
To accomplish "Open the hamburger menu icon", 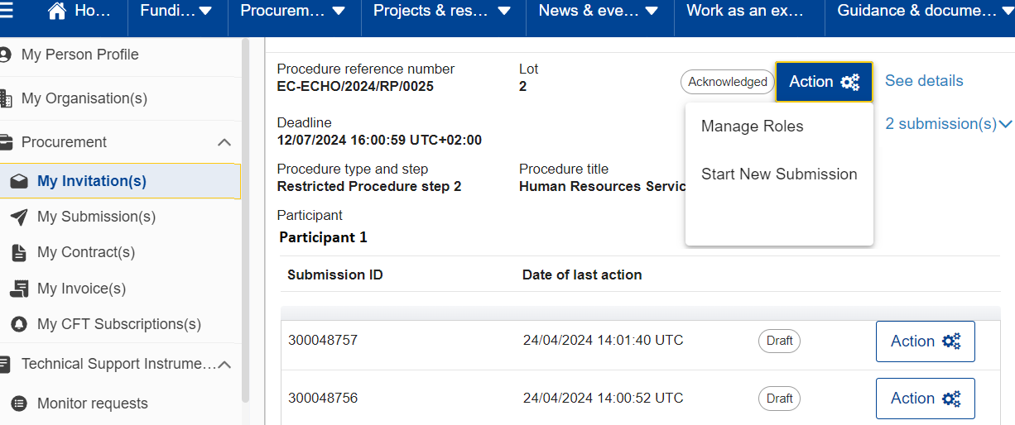I will tap(7, 11).
